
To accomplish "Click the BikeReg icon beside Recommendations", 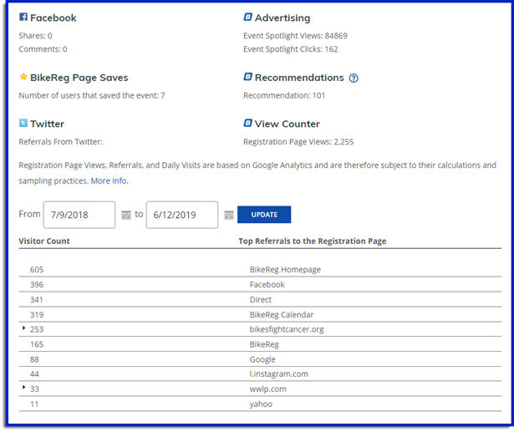I will pos(248,77).
